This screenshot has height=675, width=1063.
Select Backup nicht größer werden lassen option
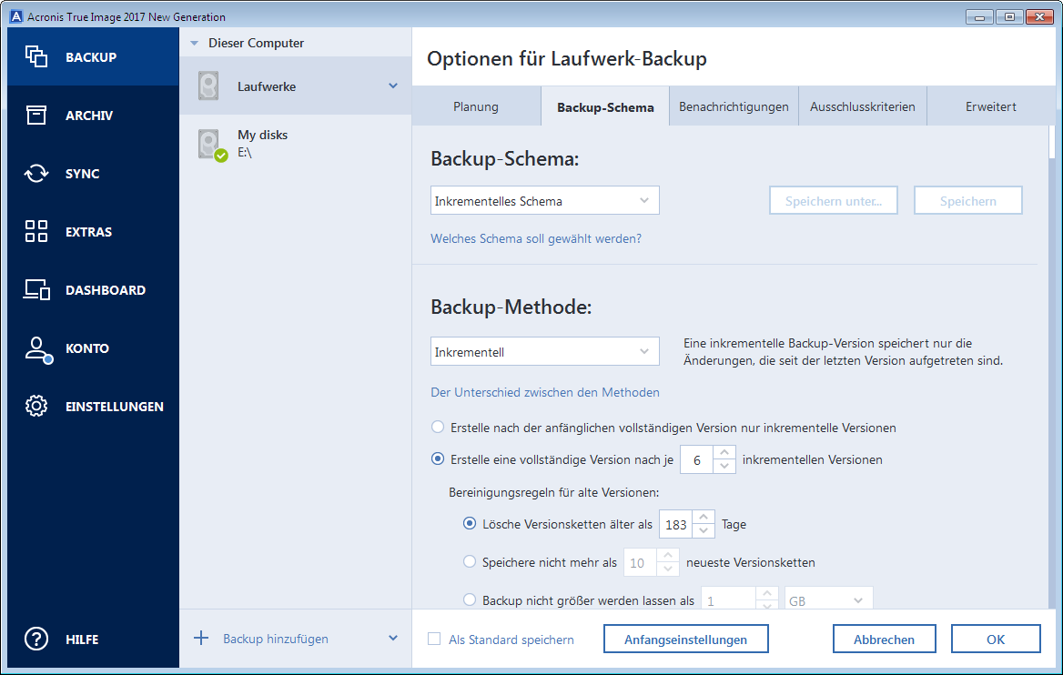click(x=469, y=599)
